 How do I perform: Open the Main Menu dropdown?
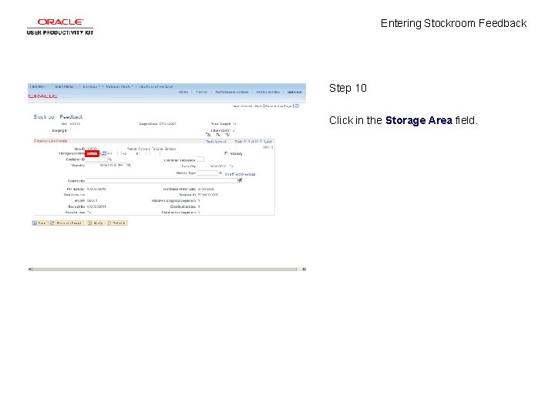(65, 86)
